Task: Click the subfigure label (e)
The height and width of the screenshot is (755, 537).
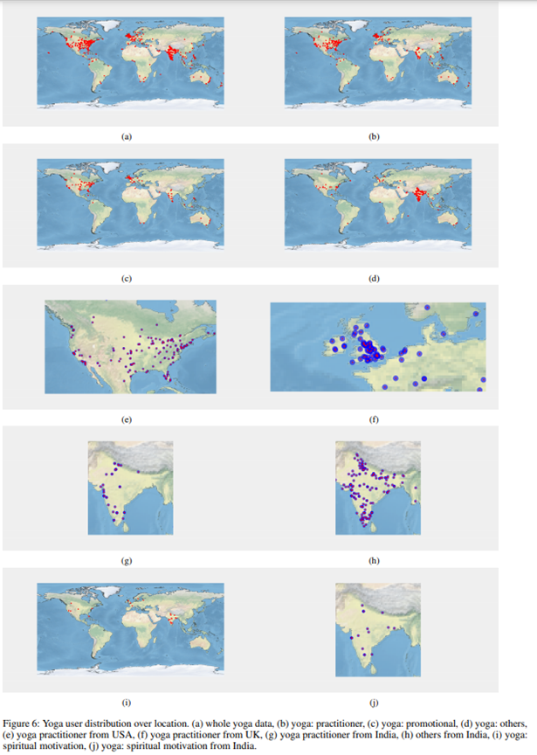Action: [127, 419]
